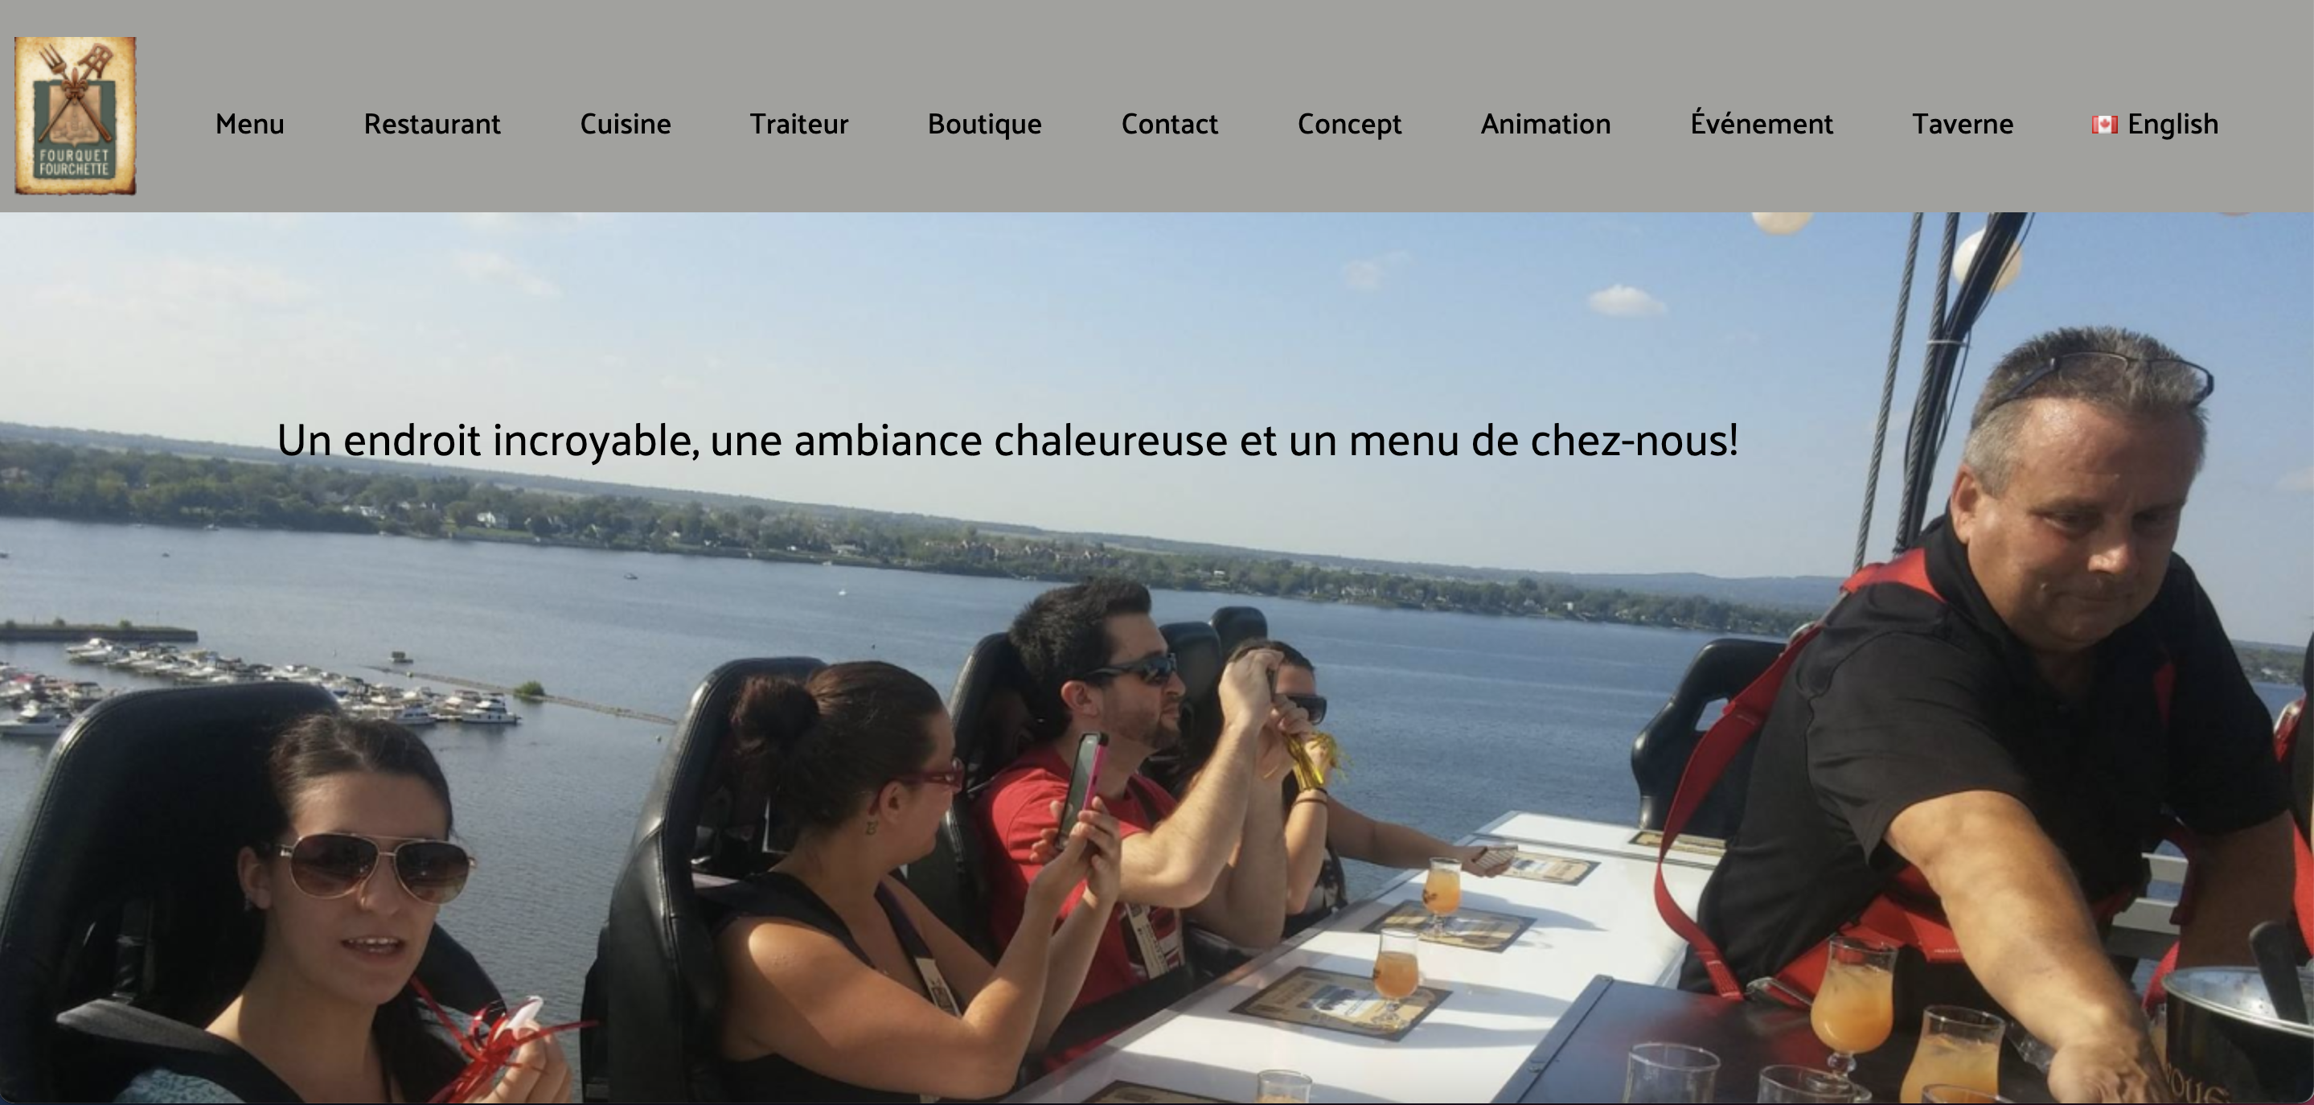The image size is (2314, 1105).
Task: Click the Fourquet Fourchette logo
Action: click(76, 116)
